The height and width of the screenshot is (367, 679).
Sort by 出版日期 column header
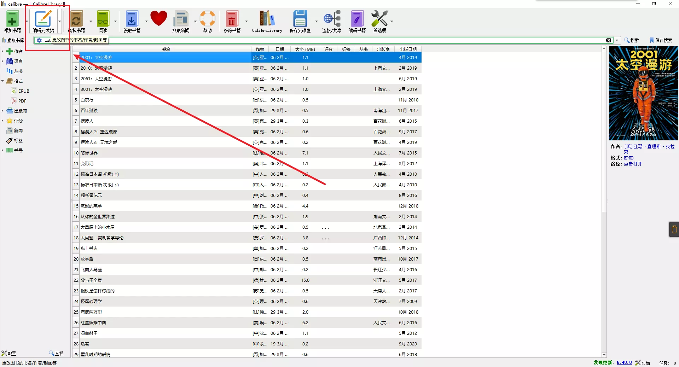tap(408, 49)
